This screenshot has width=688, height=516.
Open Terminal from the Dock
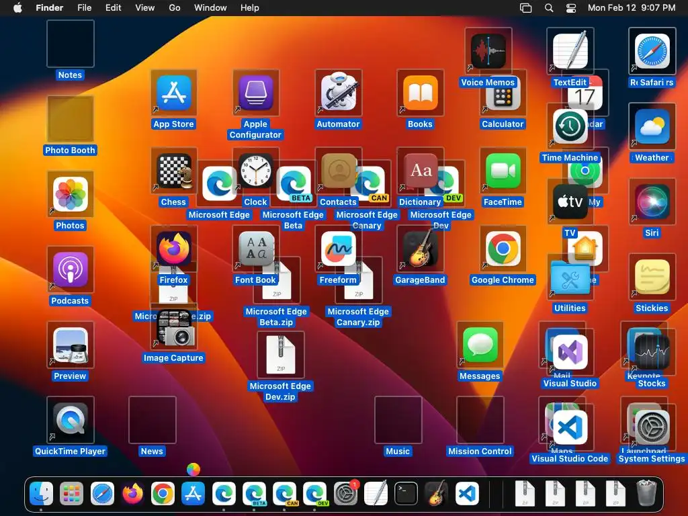pos(406,493)
